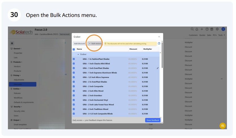The image size is (236, 138).
Task: Sort by the Multiplier column header
Action: pyautogui.click(x=147, y=49)
